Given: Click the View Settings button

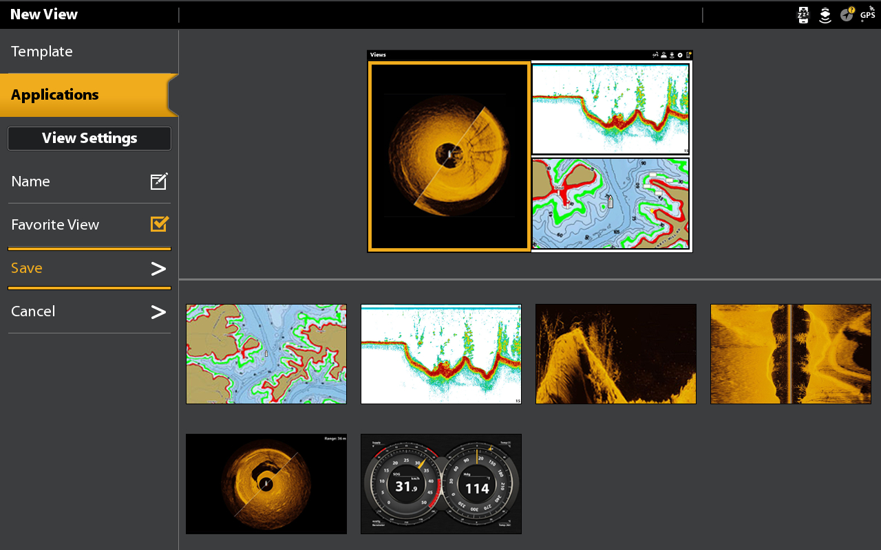Looking at the screenshot, I should (x=89, y=138).
